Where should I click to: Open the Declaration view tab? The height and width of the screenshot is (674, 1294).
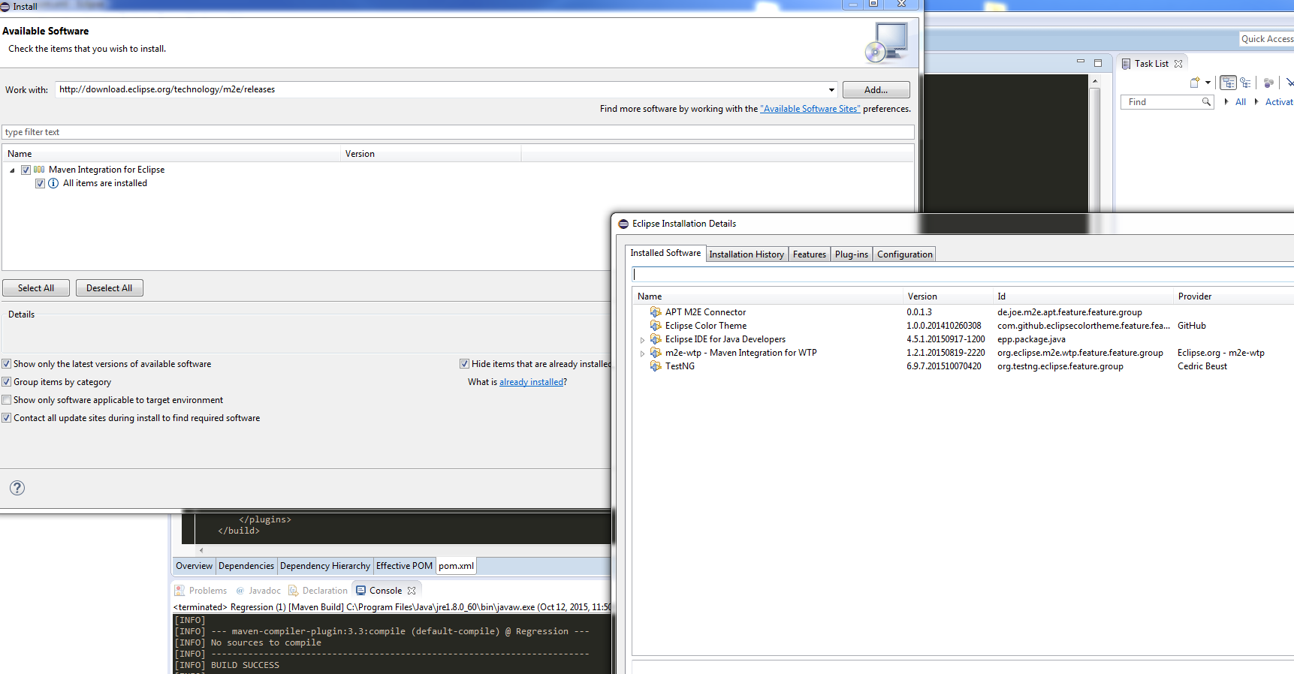pos(318,591)
